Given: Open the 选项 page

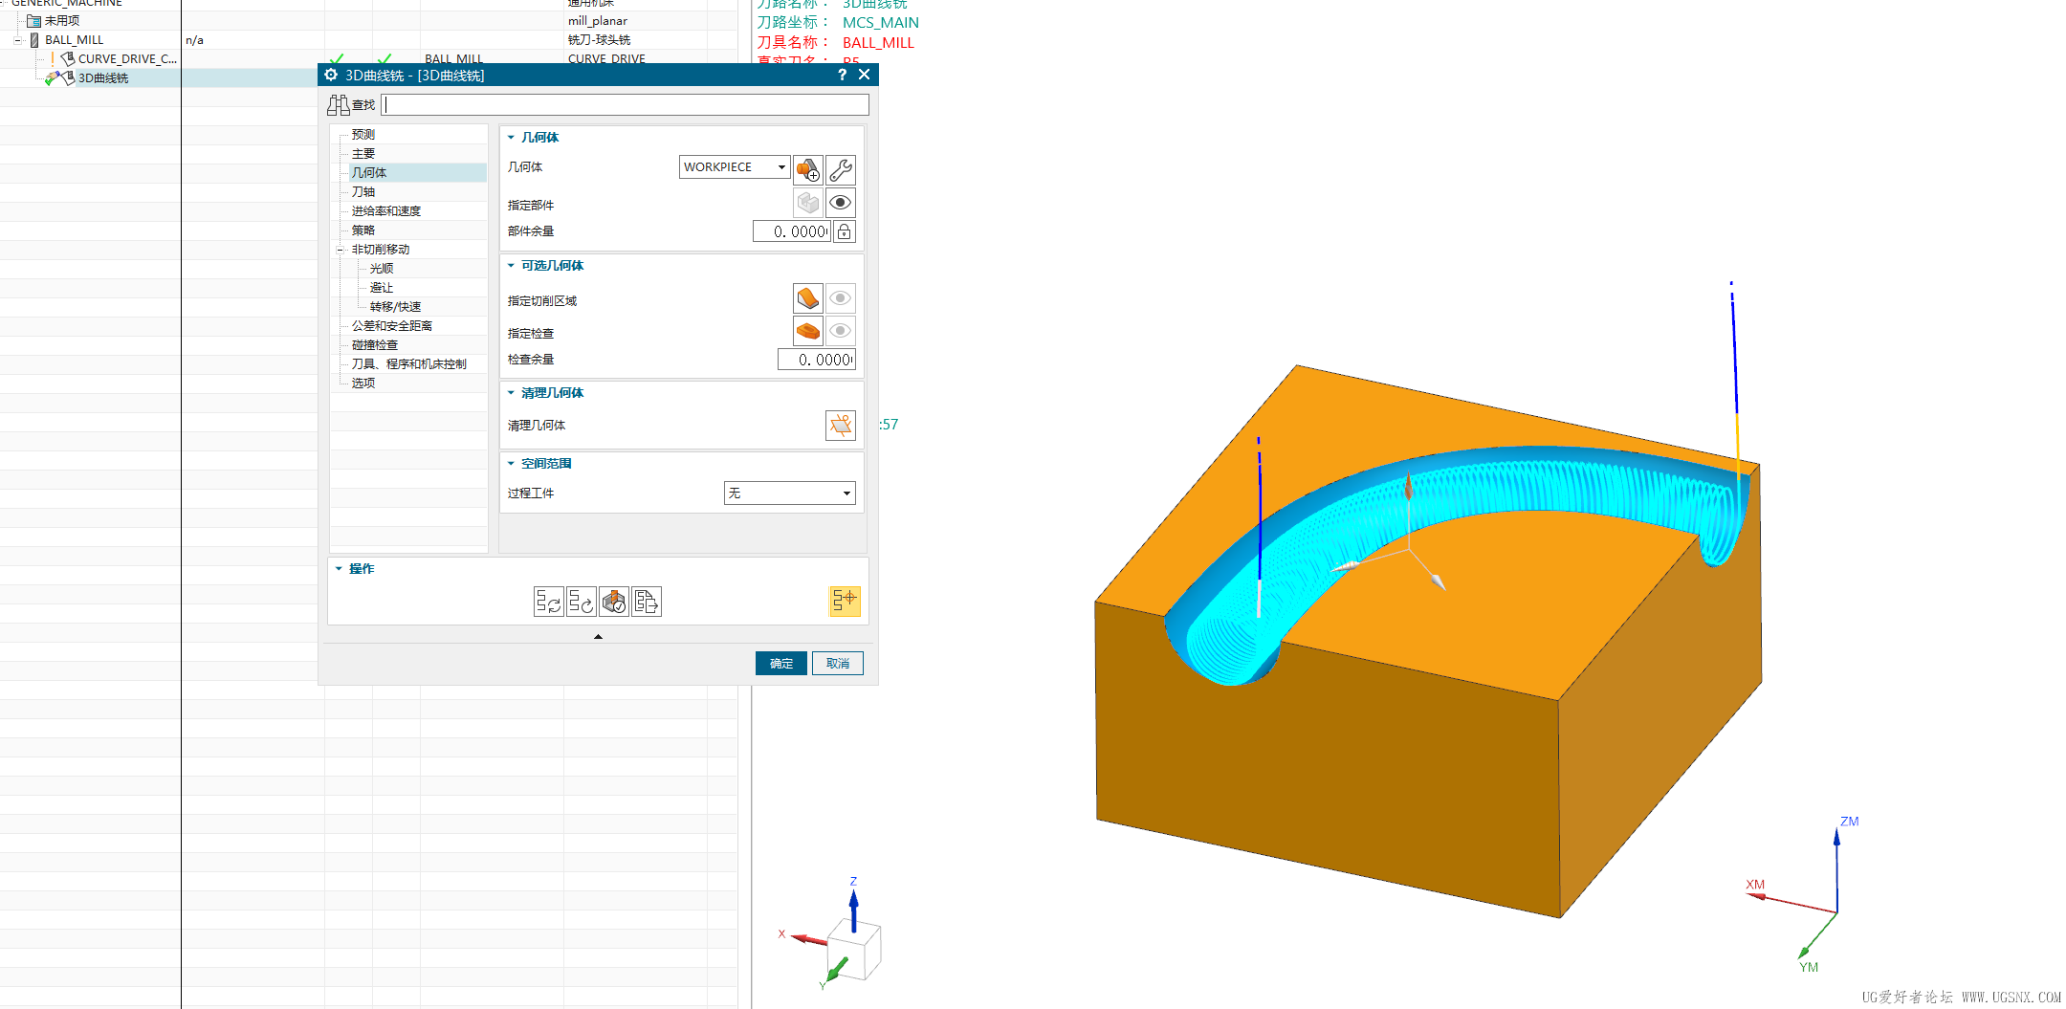Looking at the screenshot, I should 363,384.
